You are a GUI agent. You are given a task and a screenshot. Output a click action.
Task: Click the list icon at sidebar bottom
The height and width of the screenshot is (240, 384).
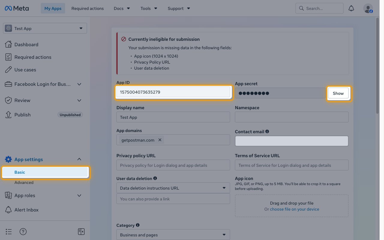point(9,232)
